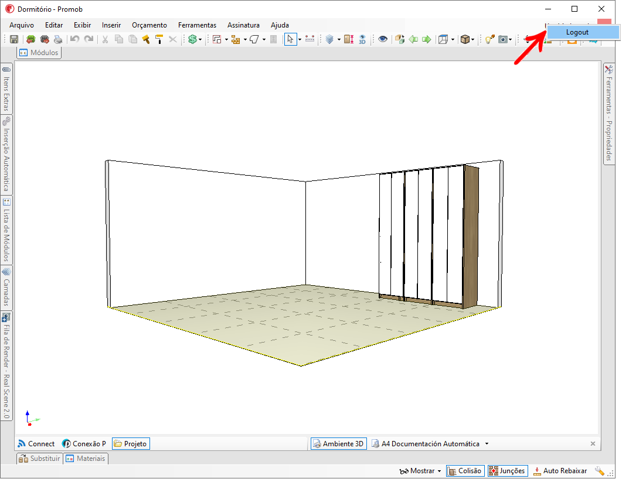
Task: Activate the arrow selection tool
Action: click(x=290, y=39)
